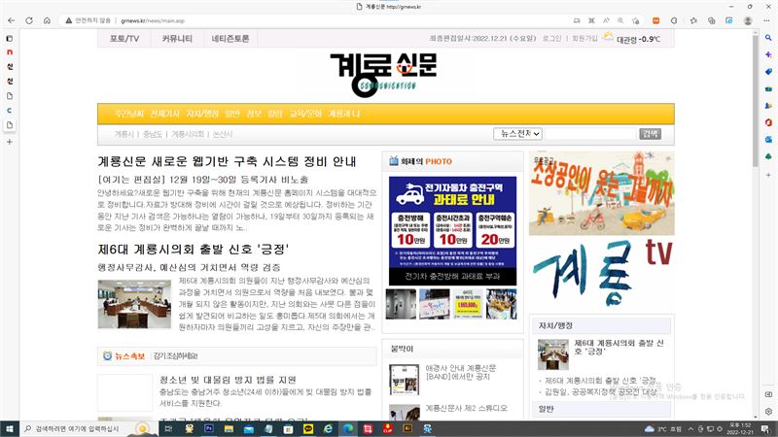Click the add plus icon in Edge right sidebar
This screenshot has height=437, width=778.
tap(768, 175)
